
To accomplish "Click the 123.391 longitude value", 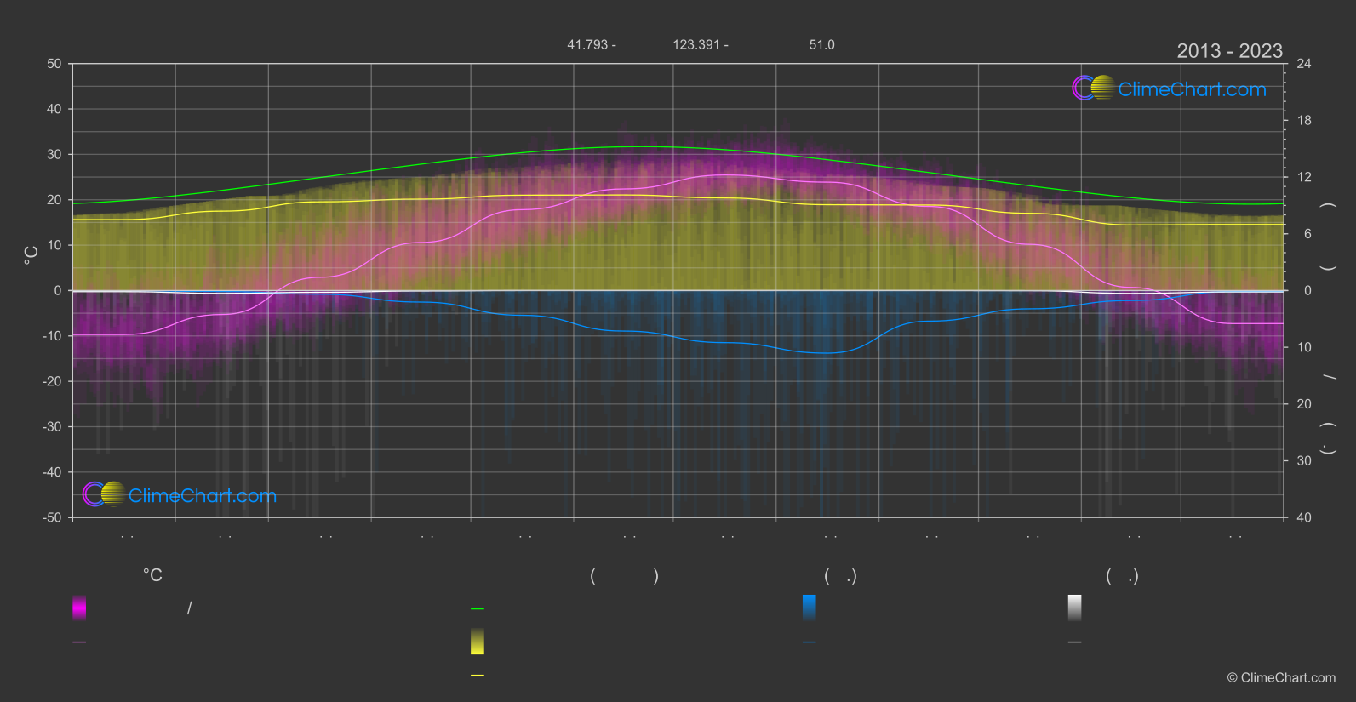I will pos(696,44).
